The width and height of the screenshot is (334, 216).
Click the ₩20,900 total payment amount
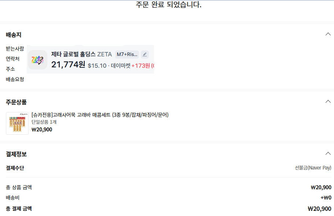[319, 209]
